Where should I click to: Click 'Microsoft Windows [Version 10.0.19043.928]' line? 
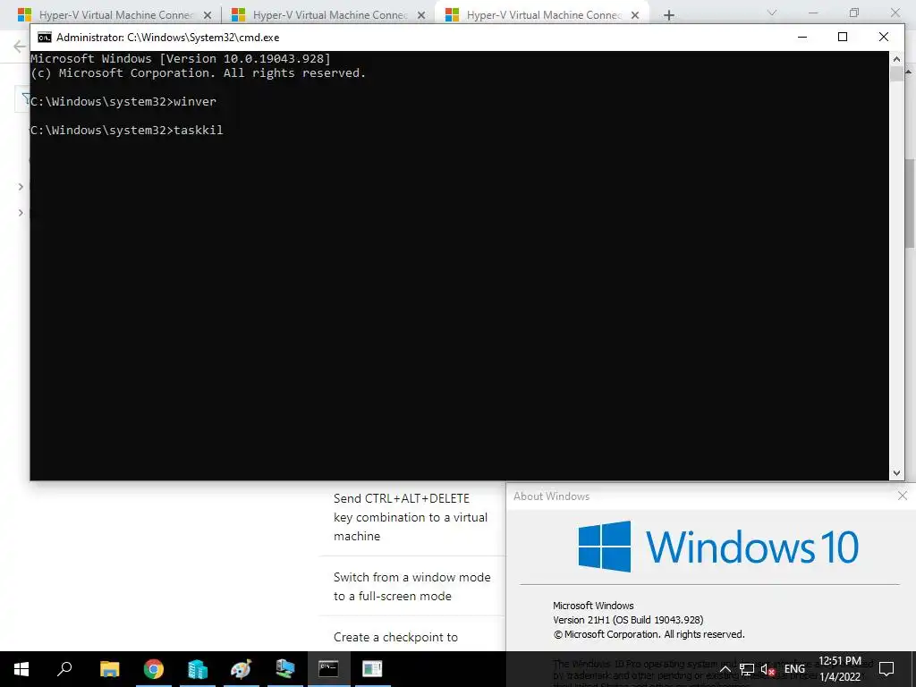click(181, 58)
